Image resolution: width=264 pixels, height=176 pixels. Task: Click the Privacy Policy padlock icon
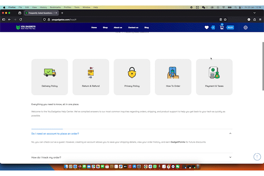point(132,73)
